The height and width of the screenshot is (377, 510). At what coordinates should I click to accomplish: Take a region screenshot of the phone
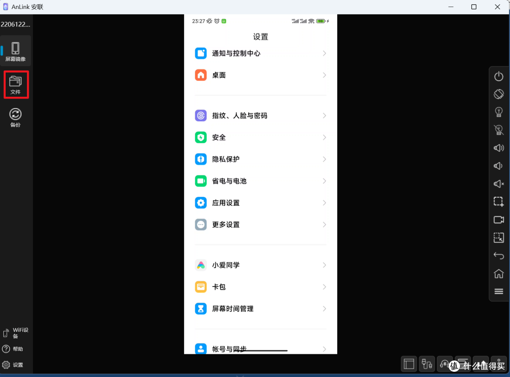click(x=499, y=201)
